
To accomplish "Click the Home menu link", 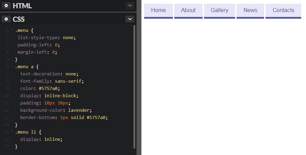I will tap(158, 10).
